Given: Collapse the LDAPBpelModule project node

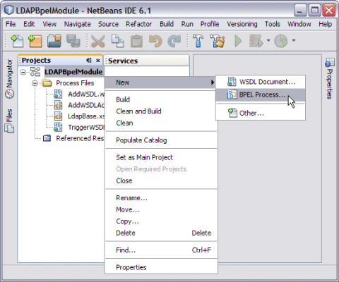Looking at the screenshot, I should point(23,72).
